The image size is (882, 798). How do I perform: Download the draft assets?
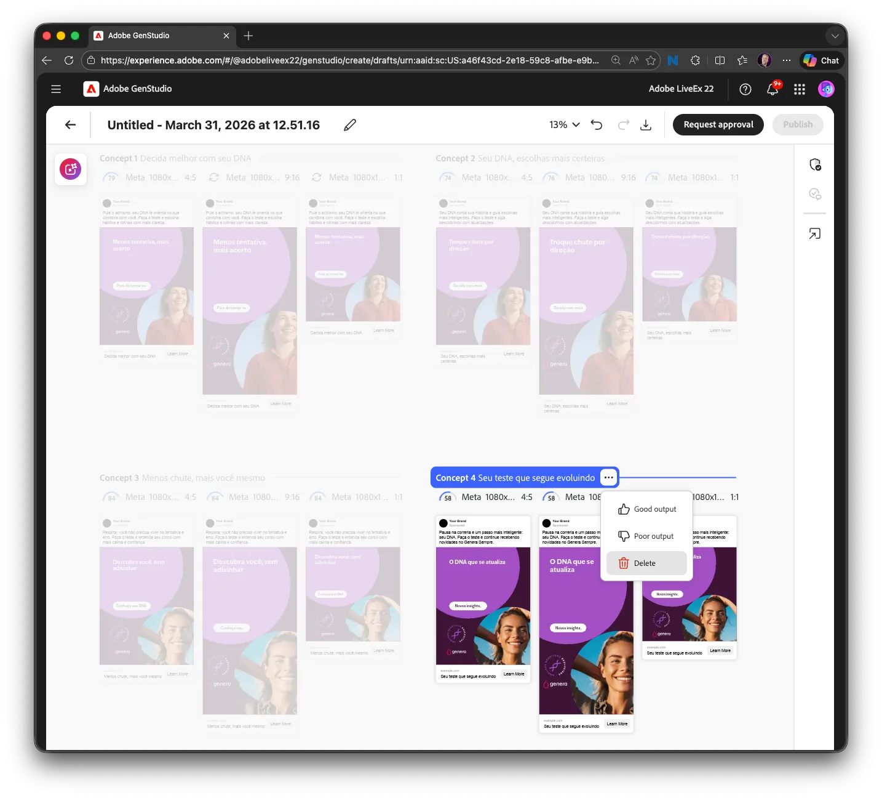(x=646, y=125)
